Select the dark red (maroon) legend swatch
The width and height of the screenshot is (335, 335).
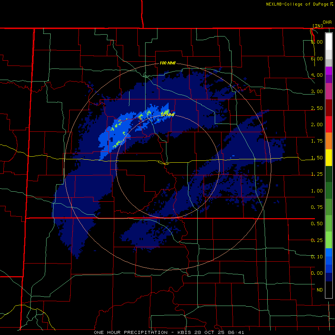coord(329,108)
